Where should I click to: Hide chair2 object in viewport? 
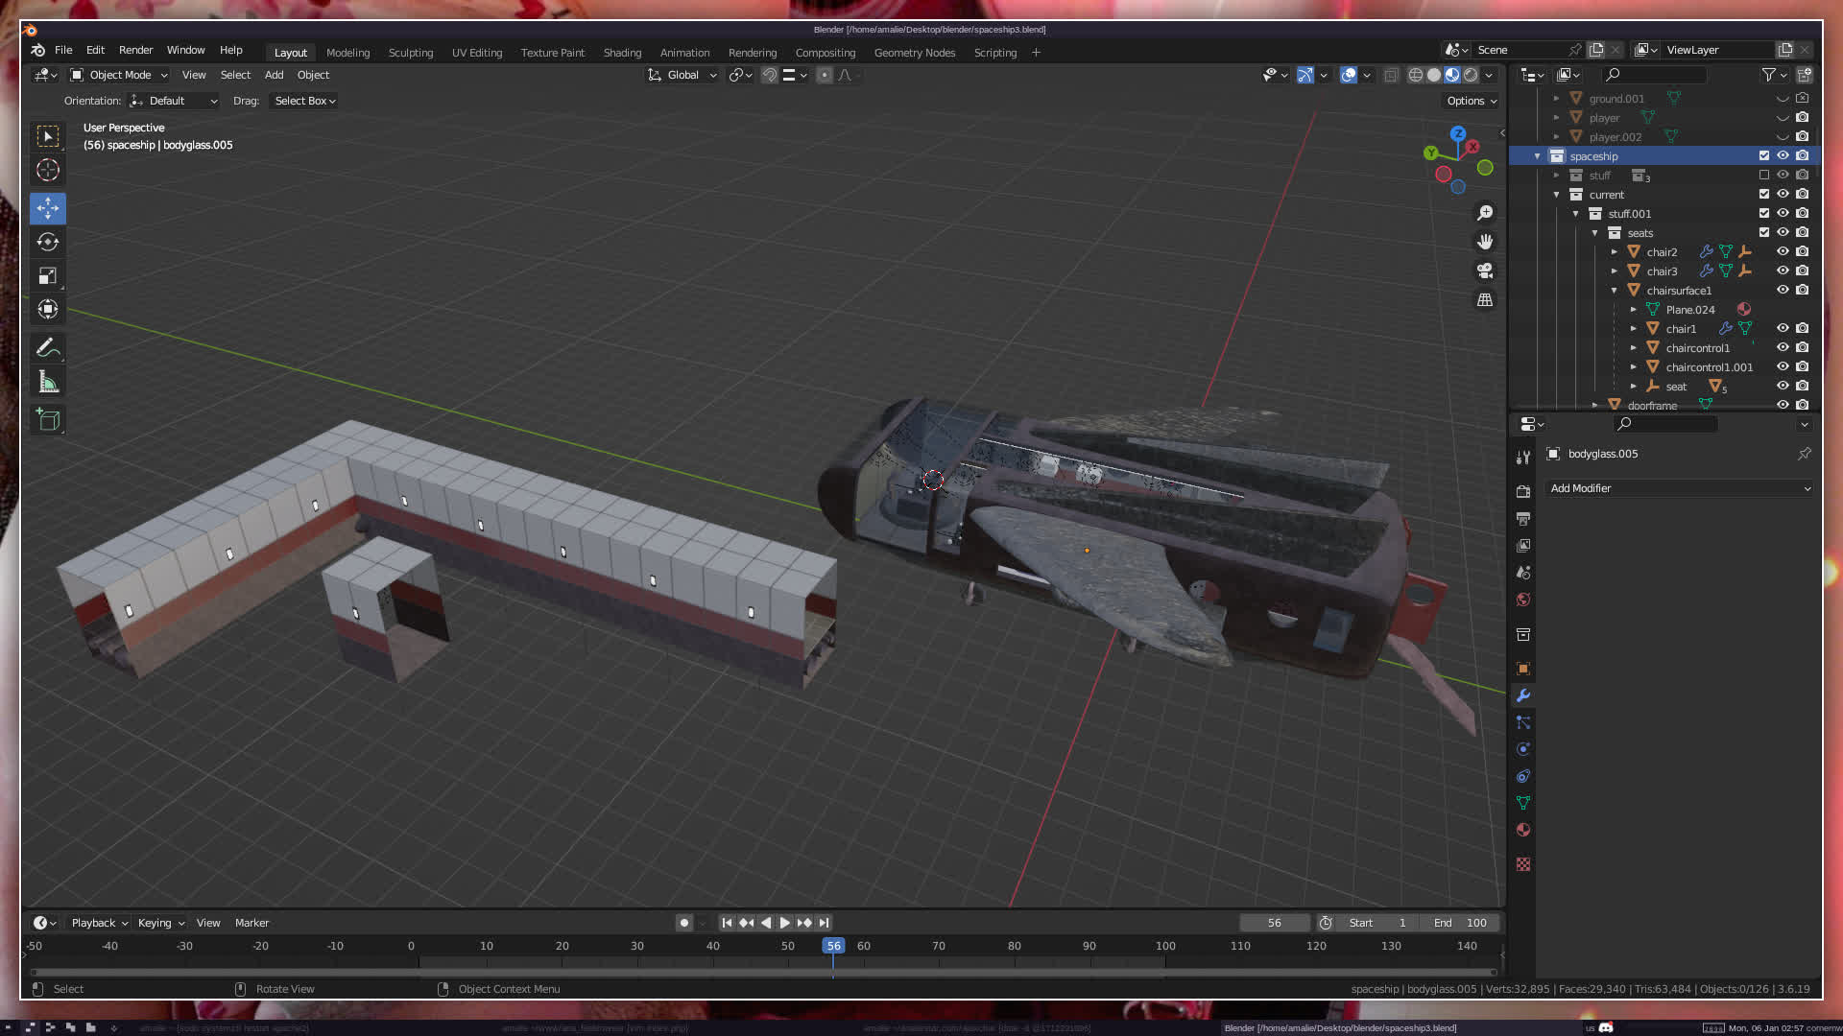(x=1783, y=251)
